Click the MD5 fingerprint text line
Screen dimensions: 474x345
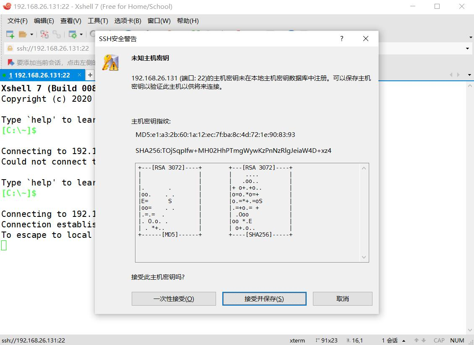click(x=215, y=135)
